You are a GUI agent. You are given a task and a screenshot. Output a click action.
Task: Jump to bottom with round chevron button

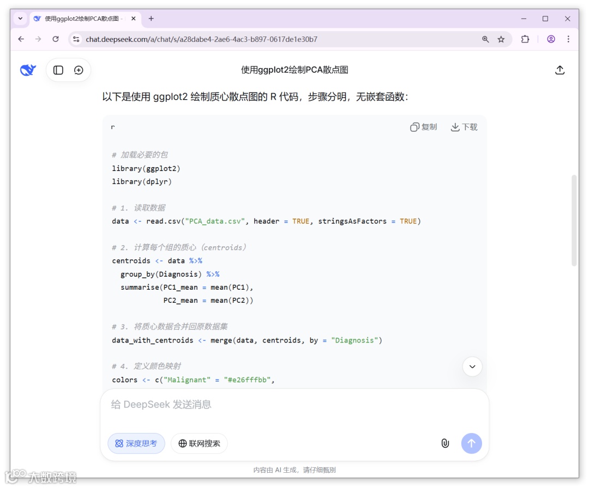pyautogui.click(x=472, y=367)
